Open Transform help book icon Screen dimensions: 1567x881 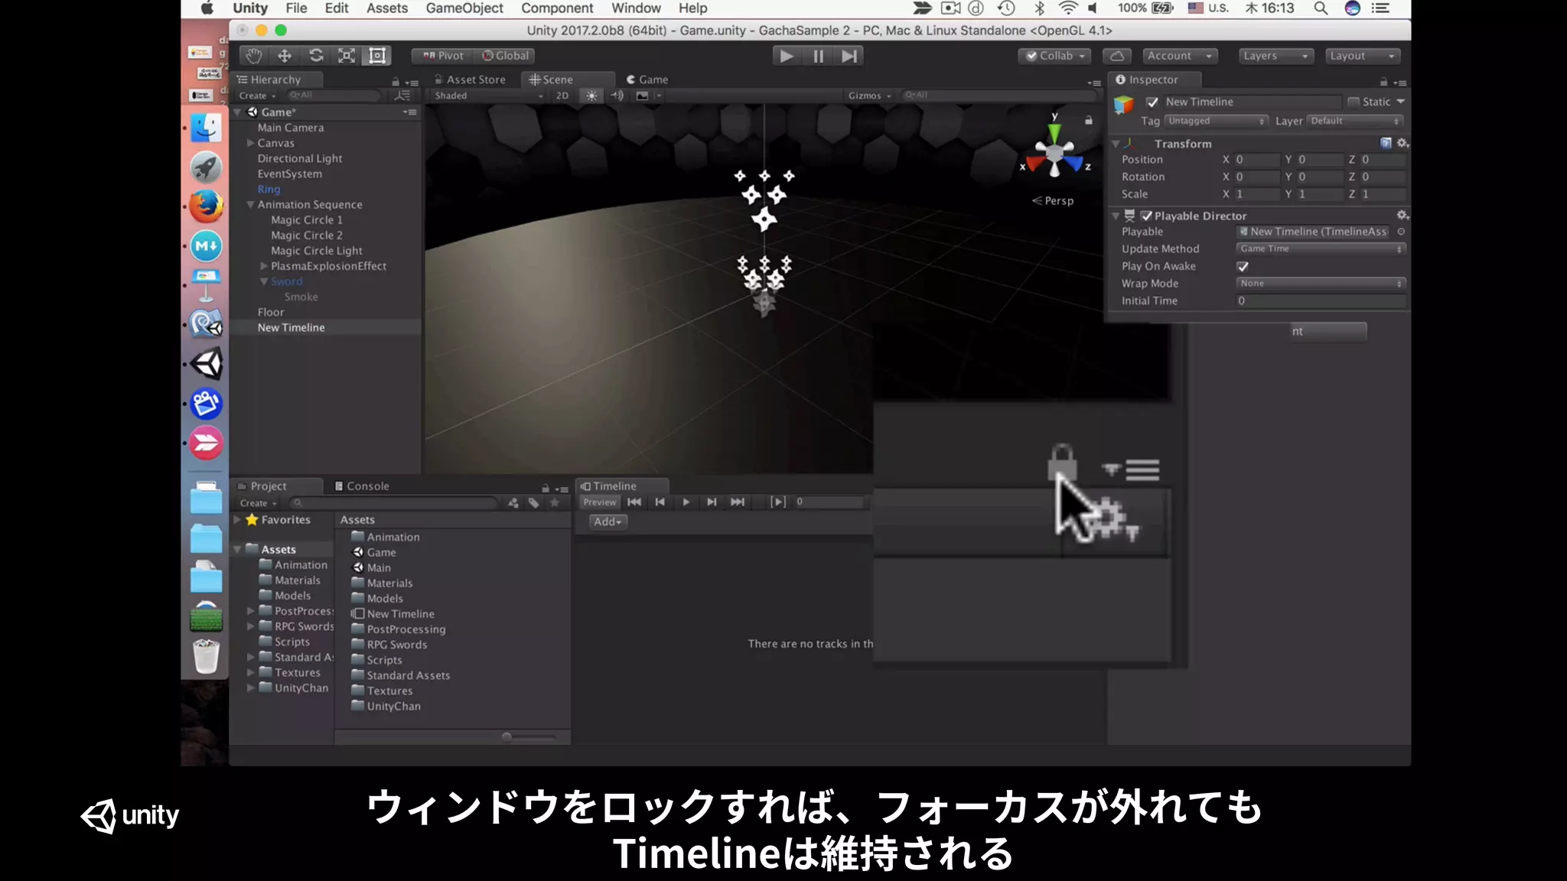[1386, 143]
